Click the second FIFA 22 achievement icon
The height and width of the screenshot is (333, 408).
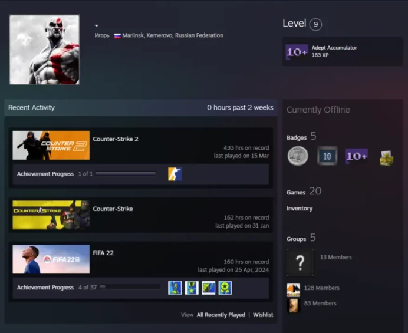click(192, 288)
